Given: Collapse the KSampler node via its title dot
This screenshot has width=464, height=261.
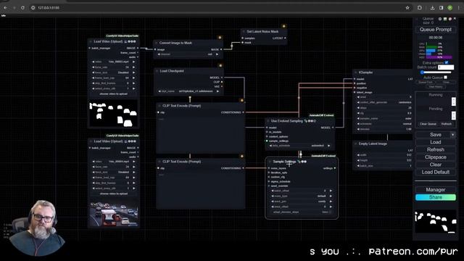Looking at the screenshot, I should 356,72.
